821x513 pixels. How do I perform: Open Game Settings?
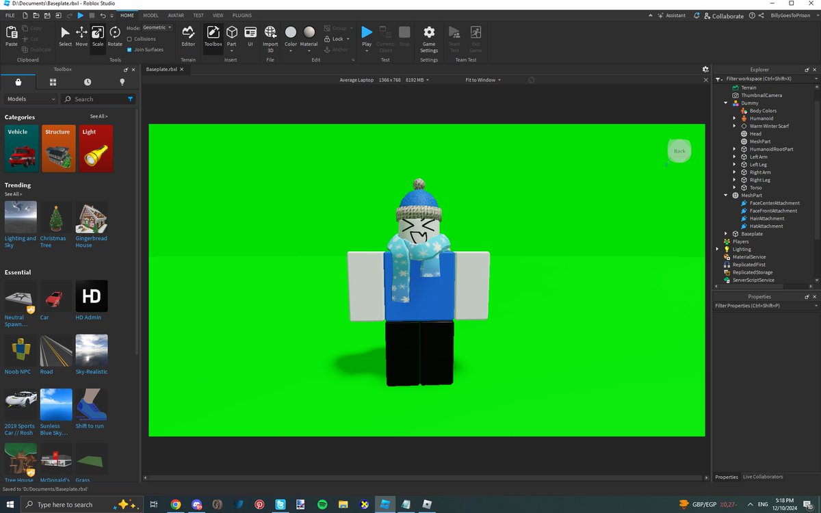click(429, 38)
